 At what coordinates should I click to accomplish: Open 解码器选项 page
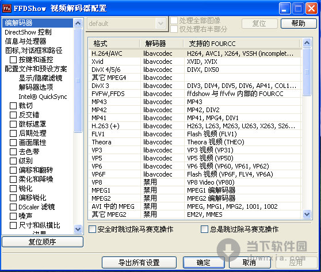(36, 87)
